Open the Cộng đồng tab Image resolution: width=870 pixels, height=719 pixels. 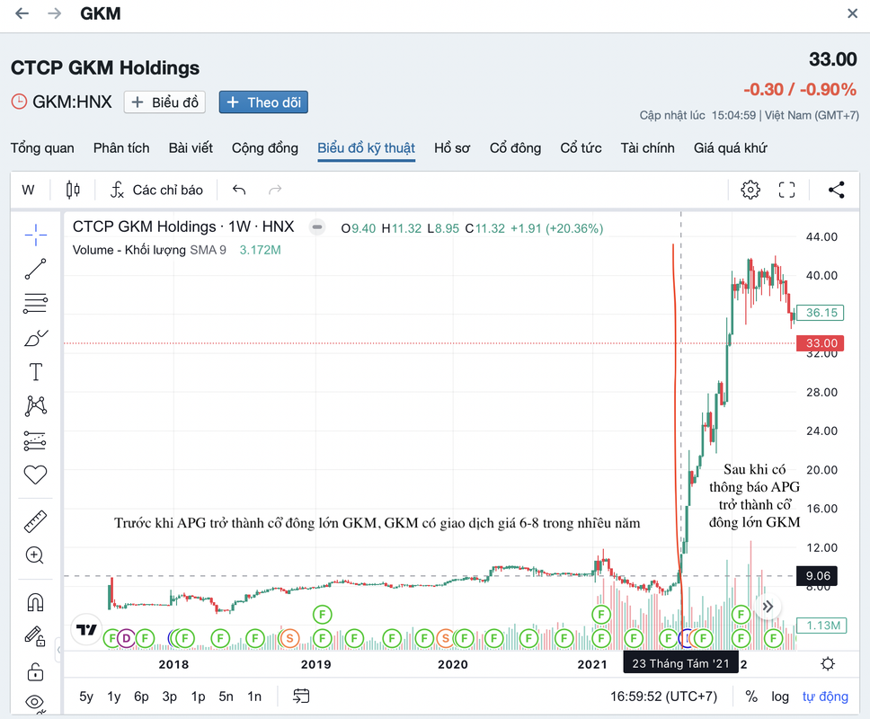(265, 148)
